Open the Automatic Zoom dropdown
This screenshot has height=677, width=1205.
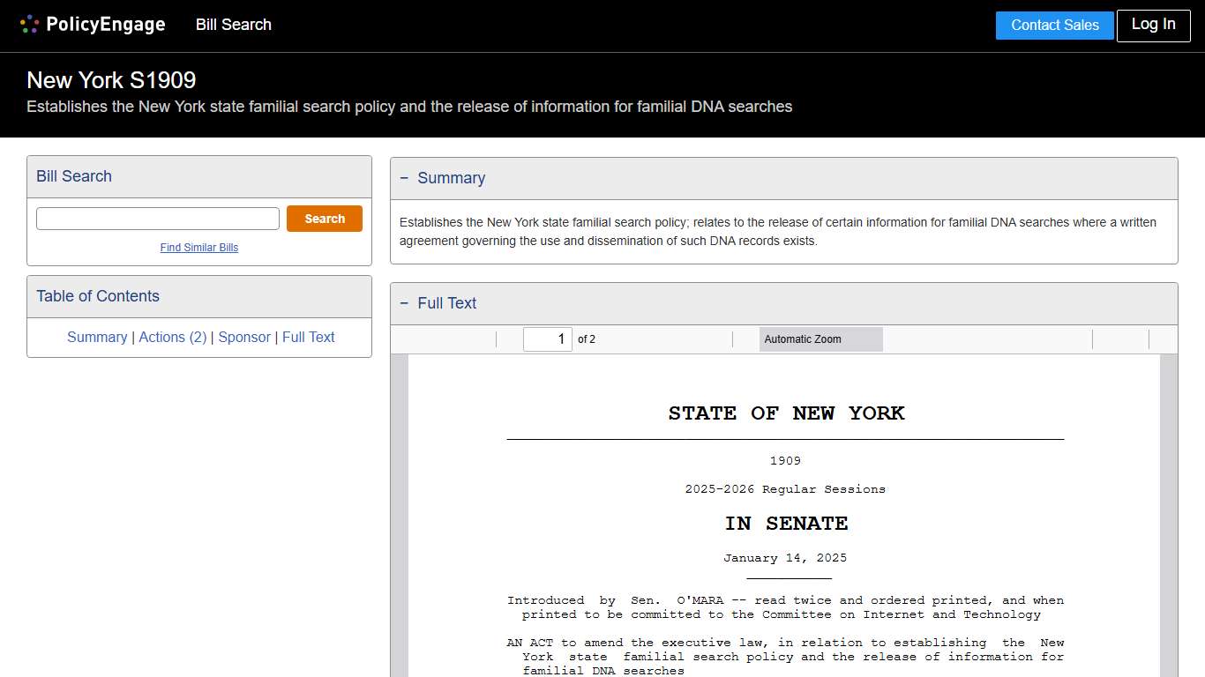click(x=820, y=338)
